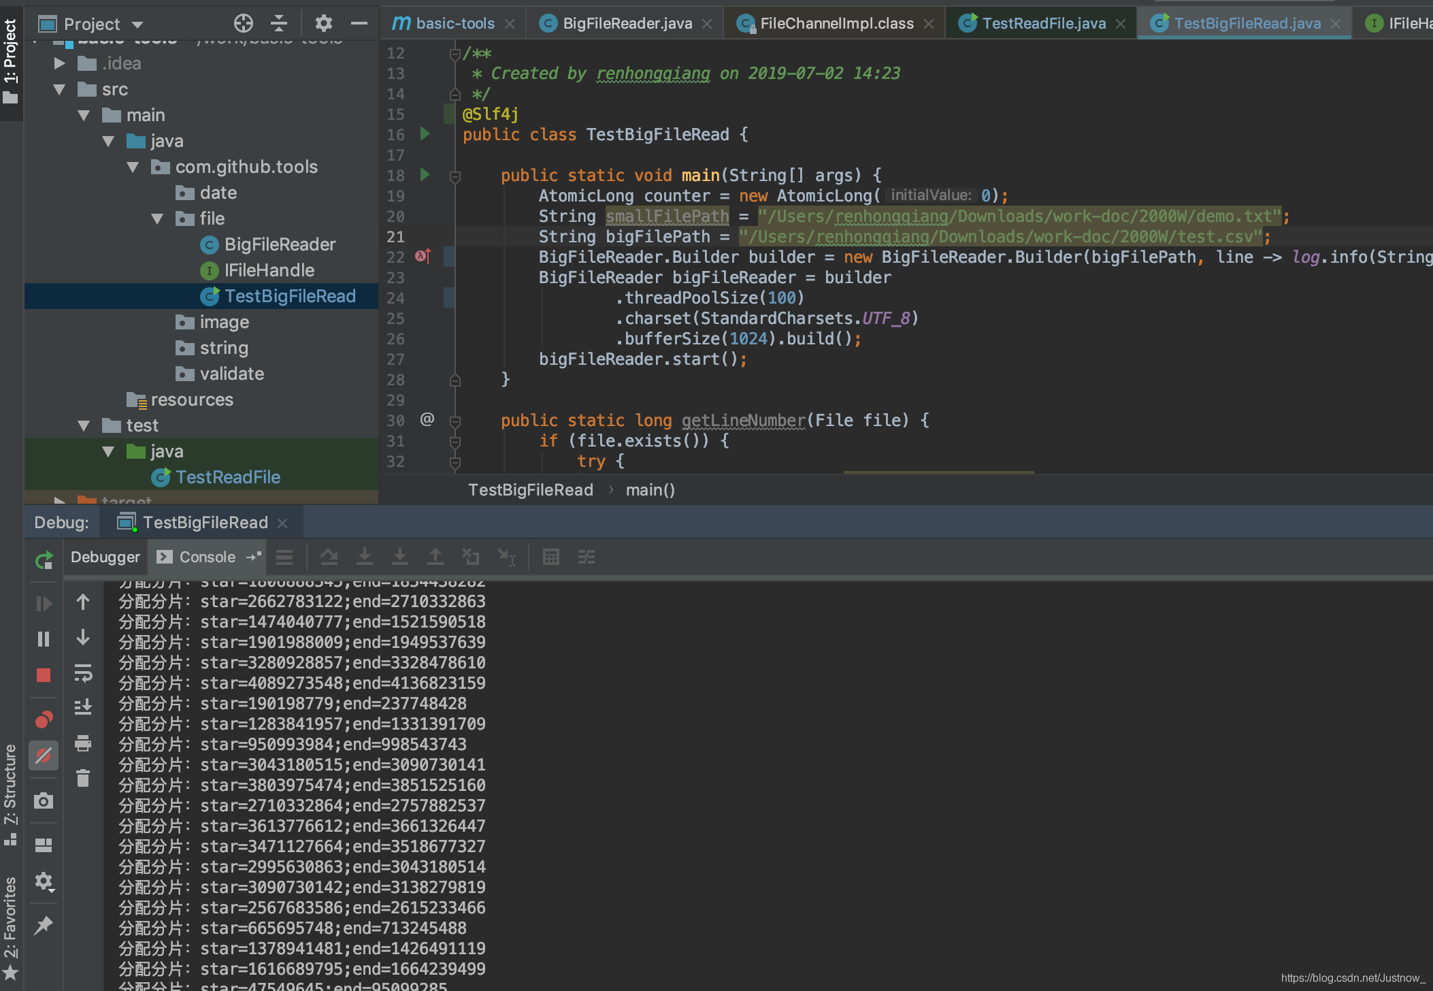This screenshot has width=1433, height=991.
Task: Switch to the Debugger tab
Action: tap(105, 557)
